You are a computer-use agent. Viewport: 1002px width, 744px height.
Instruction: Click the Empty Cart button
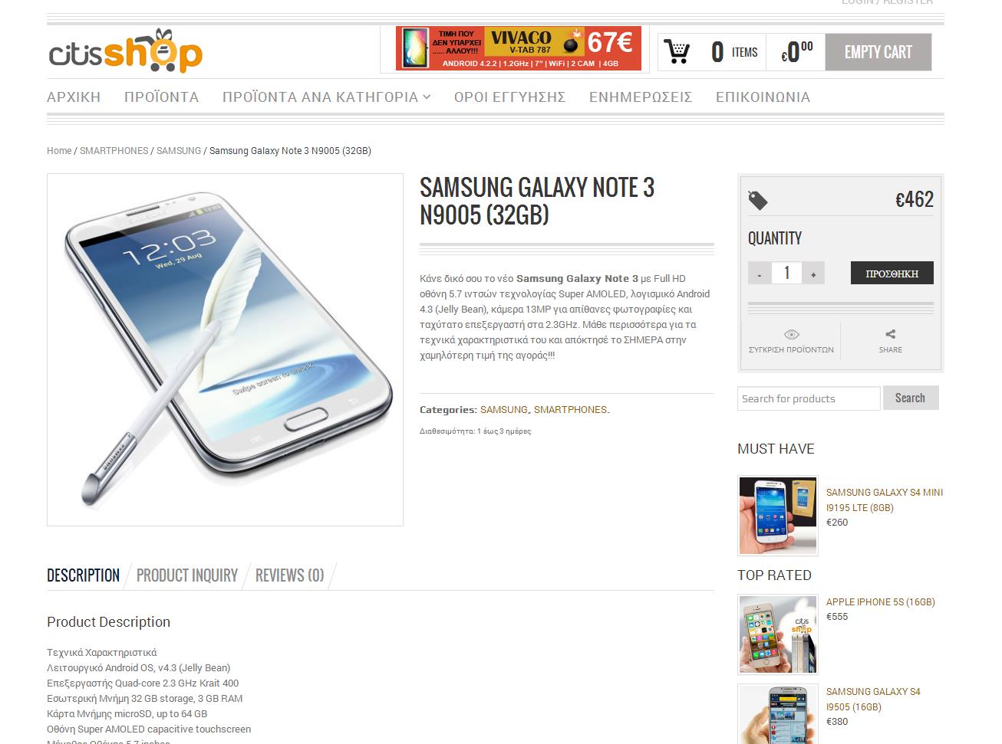click(878, 52)
